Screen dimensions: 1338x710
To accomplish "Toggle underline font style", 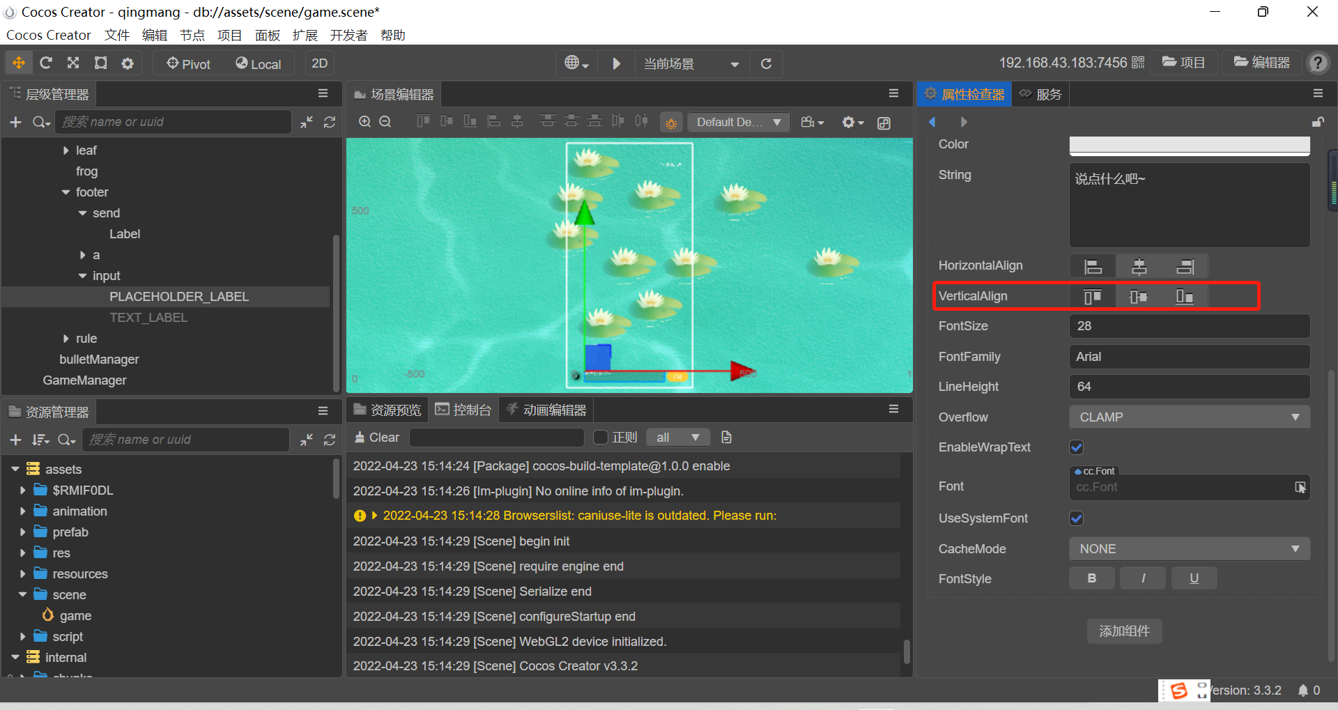I will pos(1194,578).
